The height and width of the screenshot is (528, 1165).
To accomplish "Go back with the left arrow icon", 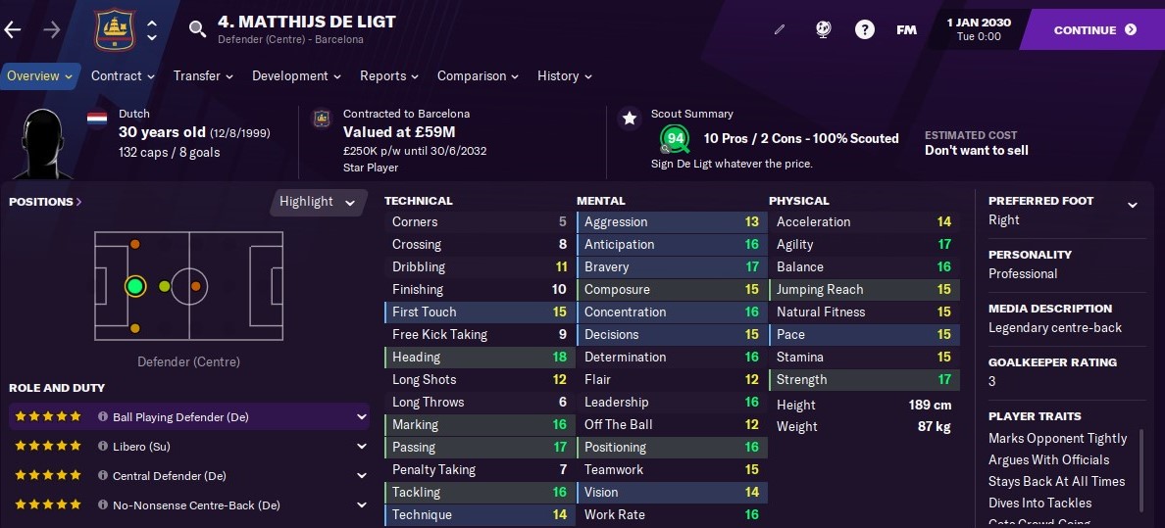I will [x=13, y=29].
